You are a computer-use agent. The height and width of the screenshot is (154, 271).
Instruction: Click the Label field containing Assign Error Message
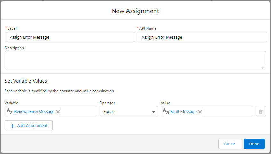[70, 37]
